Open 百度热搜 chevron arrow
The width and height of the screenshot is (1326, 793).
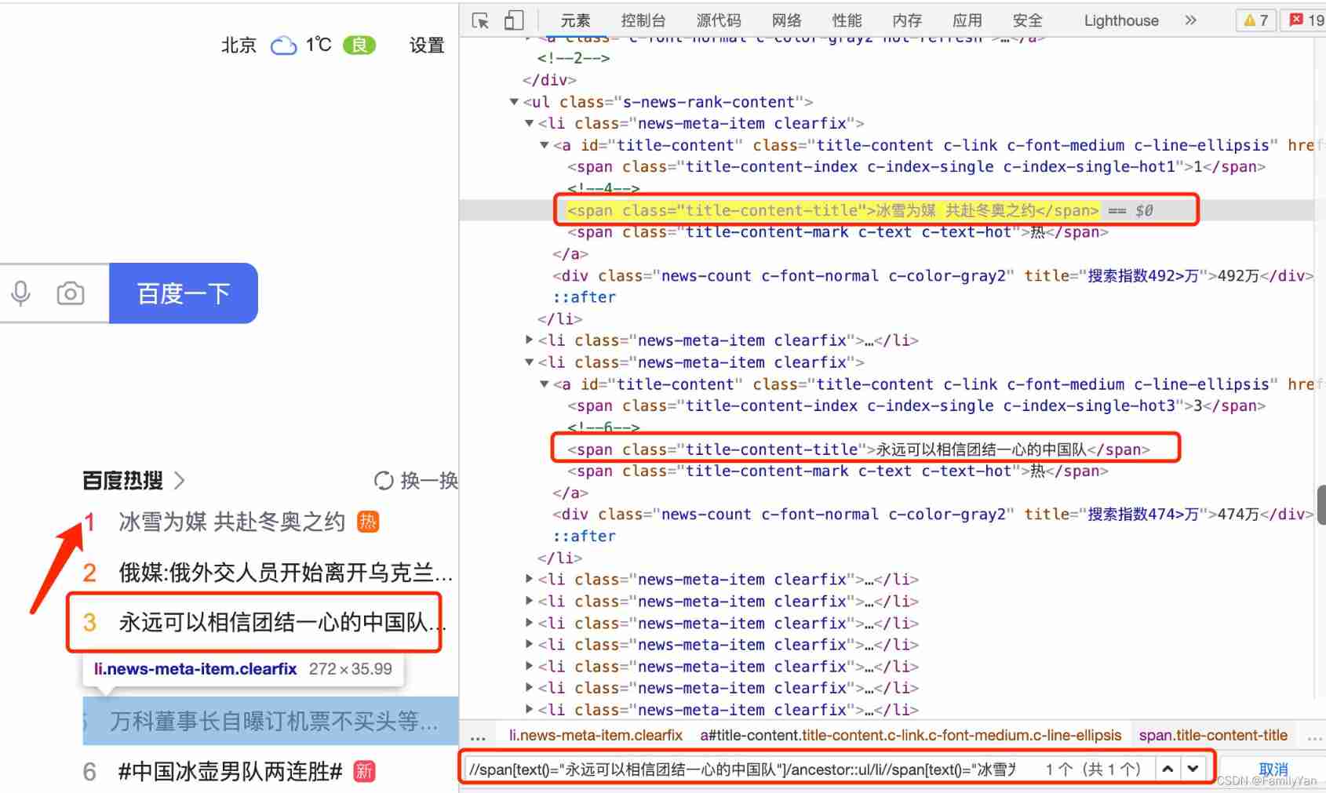(179, 480)
